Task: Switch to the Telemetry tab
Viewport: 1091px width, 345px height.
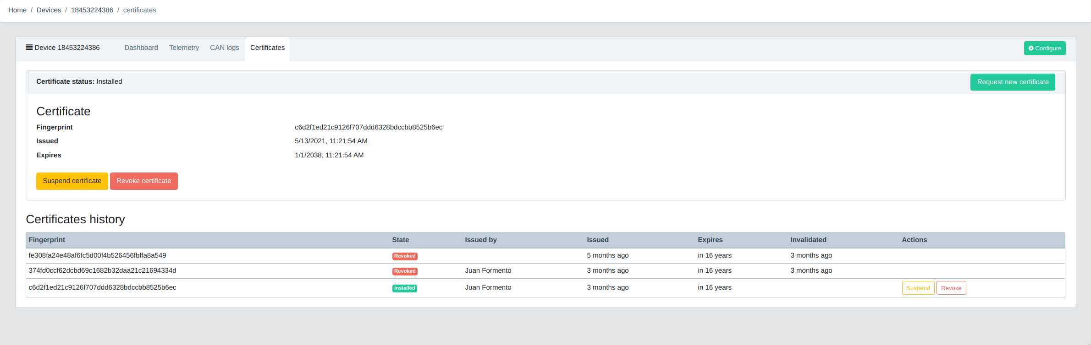Action: point(184,48)
